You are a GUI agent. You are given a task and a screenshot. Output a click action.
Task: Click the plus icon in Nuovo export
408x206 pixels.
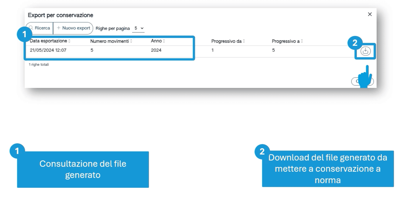(x=59, y=28)
